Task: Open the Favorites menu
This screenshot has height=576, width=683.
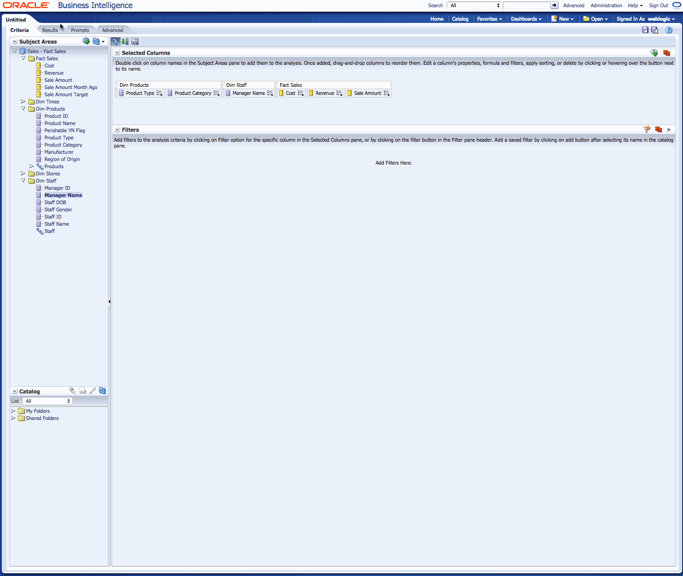Action: tap(490, 19)
